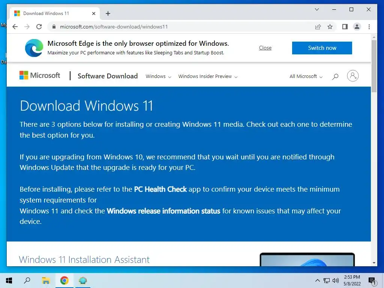Open tab search chevron in title bar
This screenshot has width=384, height=288.
point(316,9)
